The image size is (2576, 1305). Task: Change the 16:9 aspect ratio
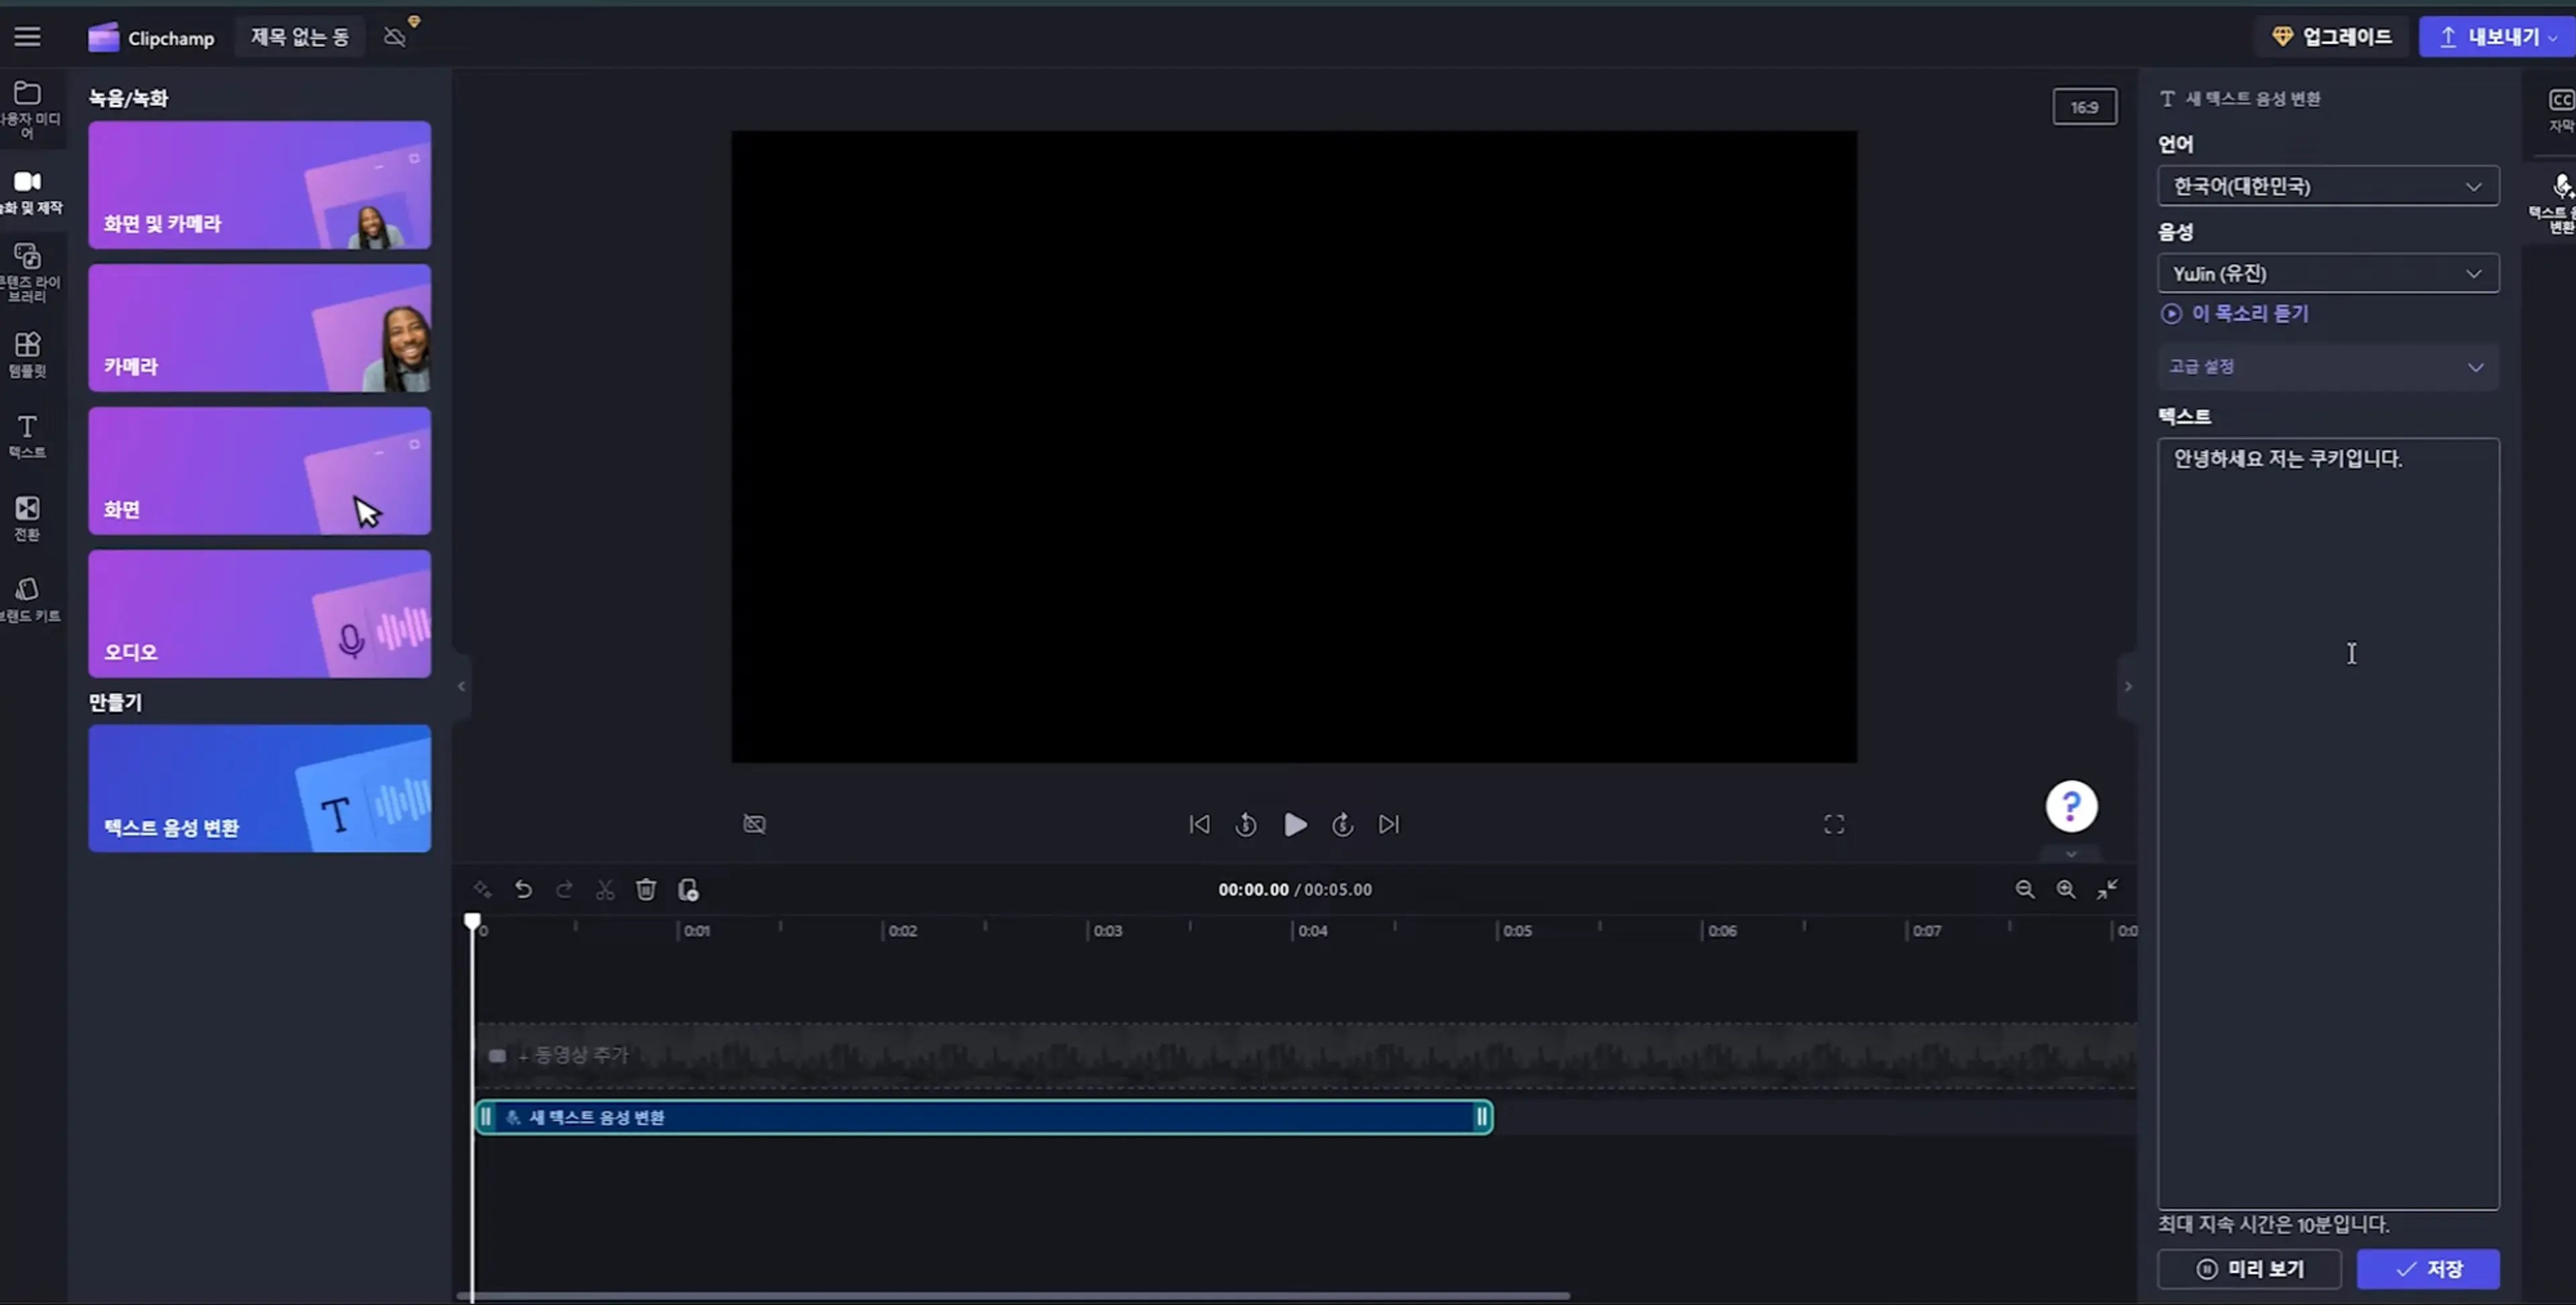pyautogui.click(x=2085, y=107)
